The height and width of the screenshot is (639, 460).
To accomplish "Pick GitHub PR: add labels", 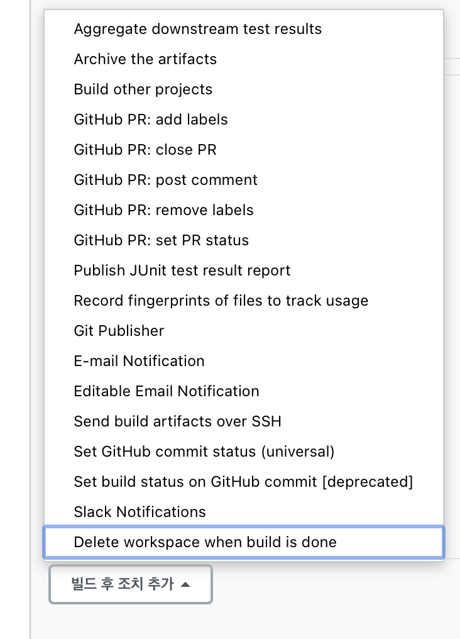I will (x=243, y=119).
